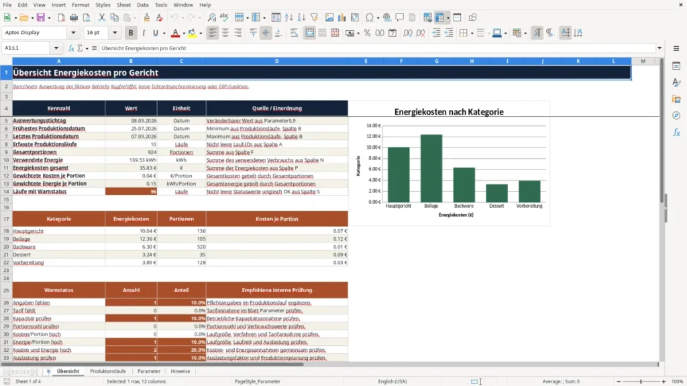
Task: Insert a special character with the Omega icon
Action: point(370,17)
